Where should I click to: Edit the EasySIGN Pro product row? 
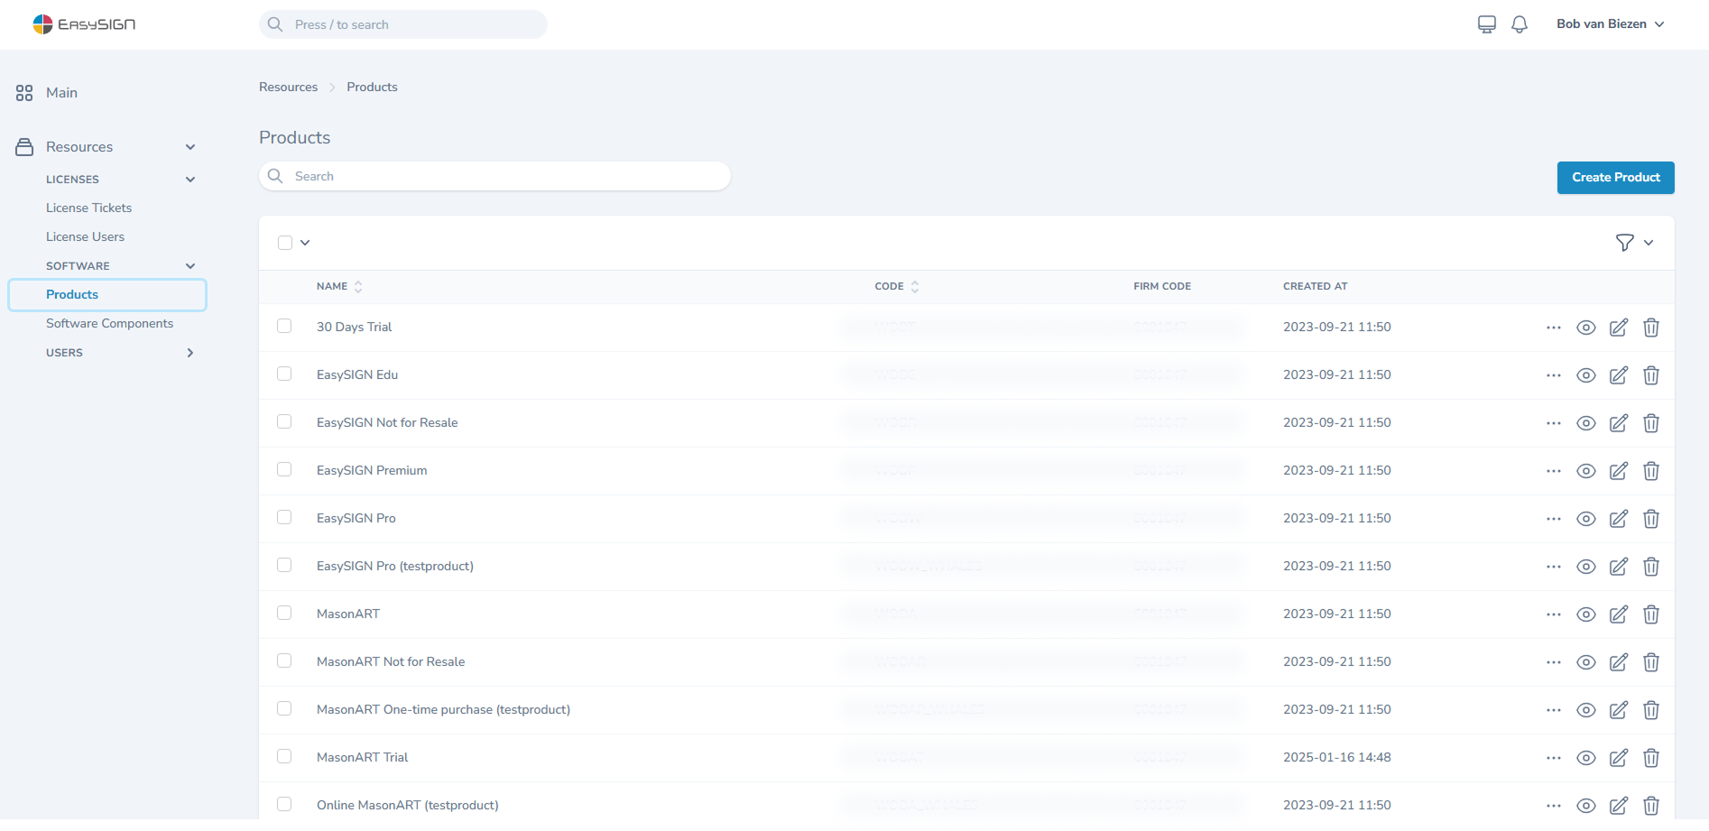tap(1619, 519)
